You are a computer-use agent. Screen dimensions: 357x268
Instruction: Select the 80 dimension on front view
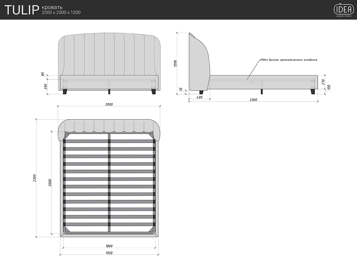[42, 74]
